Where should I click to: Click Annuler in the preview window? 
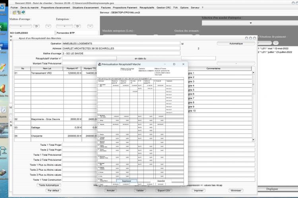point(161,181)
